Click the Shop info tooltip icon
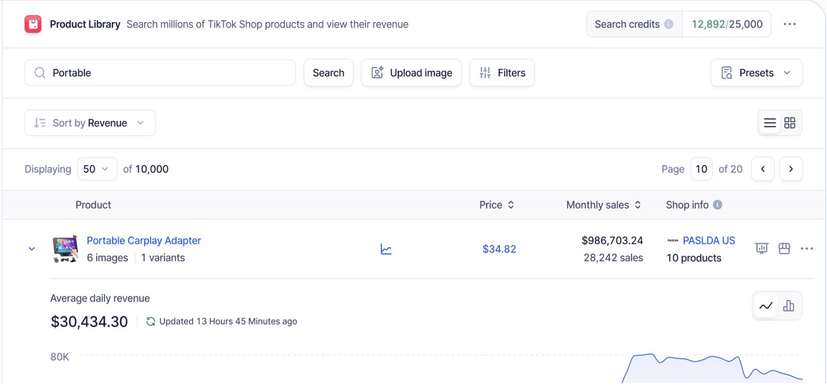Screen dimensions: 827x387 [717, 205]
